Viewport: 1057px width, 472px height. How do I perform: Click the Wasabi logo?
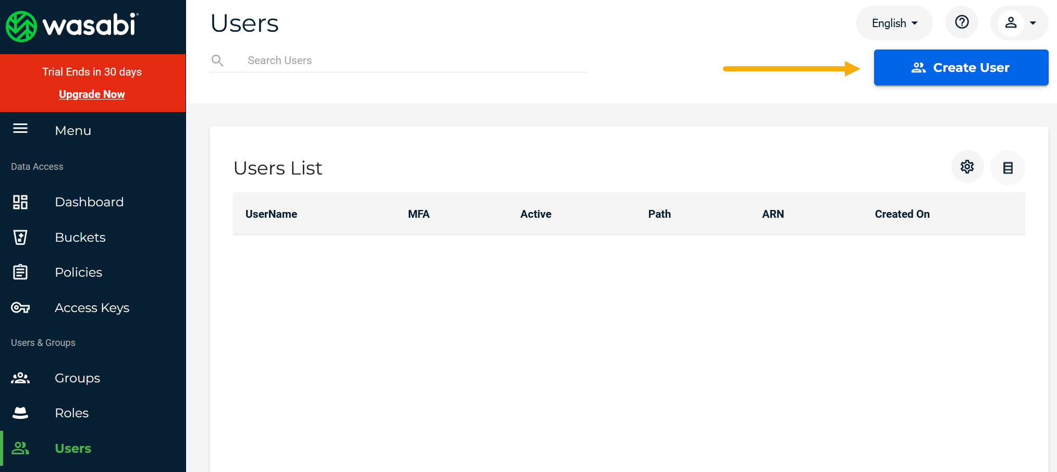click(x=72, y=26)
